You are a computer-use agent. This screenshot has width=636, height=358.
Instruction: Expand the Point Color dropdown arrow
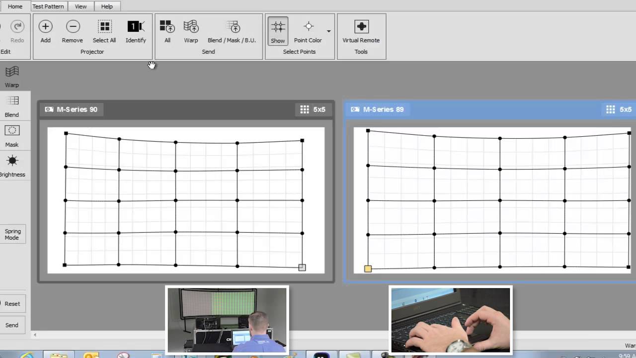tap(328, 31)
